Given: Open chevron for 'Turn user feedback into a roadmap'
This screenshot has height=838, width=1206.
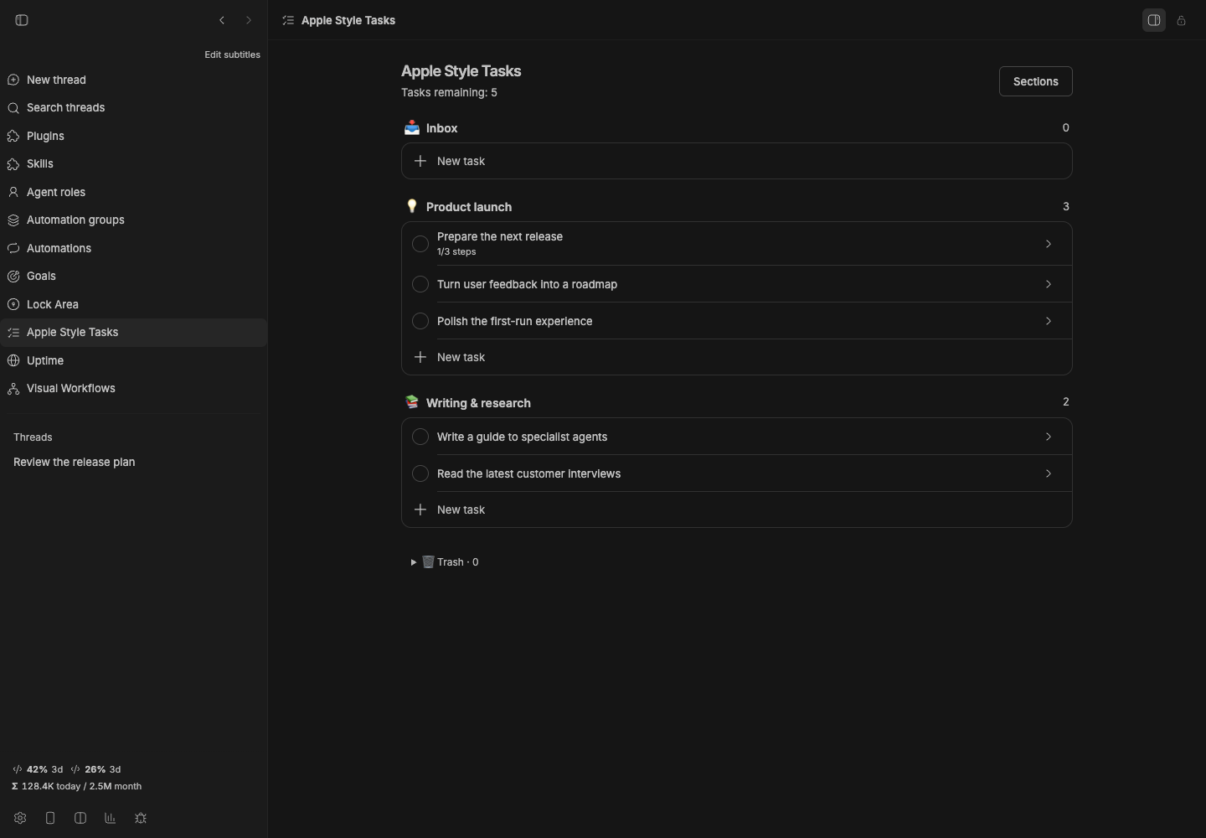Looking at the screenshot, I should click(x=1049, y=284).
